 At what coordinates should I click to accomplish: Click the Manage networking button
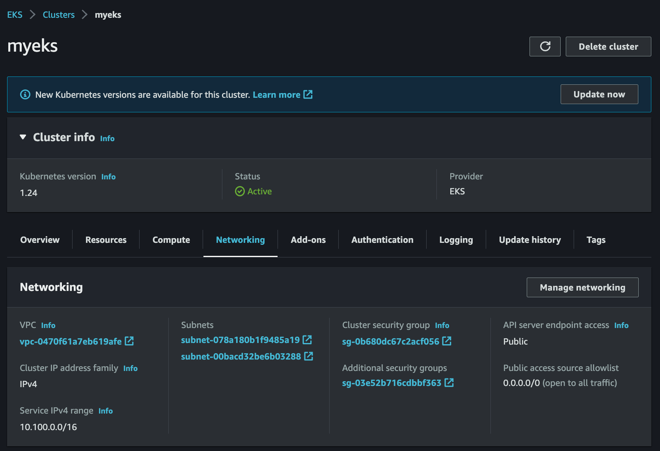pyautogui.click(x=583, y=287)
